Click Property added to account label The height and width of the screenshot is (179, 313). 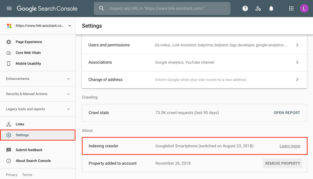(x=113, y=163)
